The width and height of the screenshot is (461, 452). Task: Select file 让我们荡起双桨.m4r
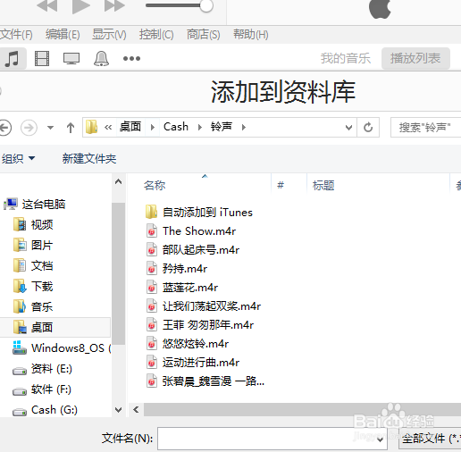click(204, 306)
